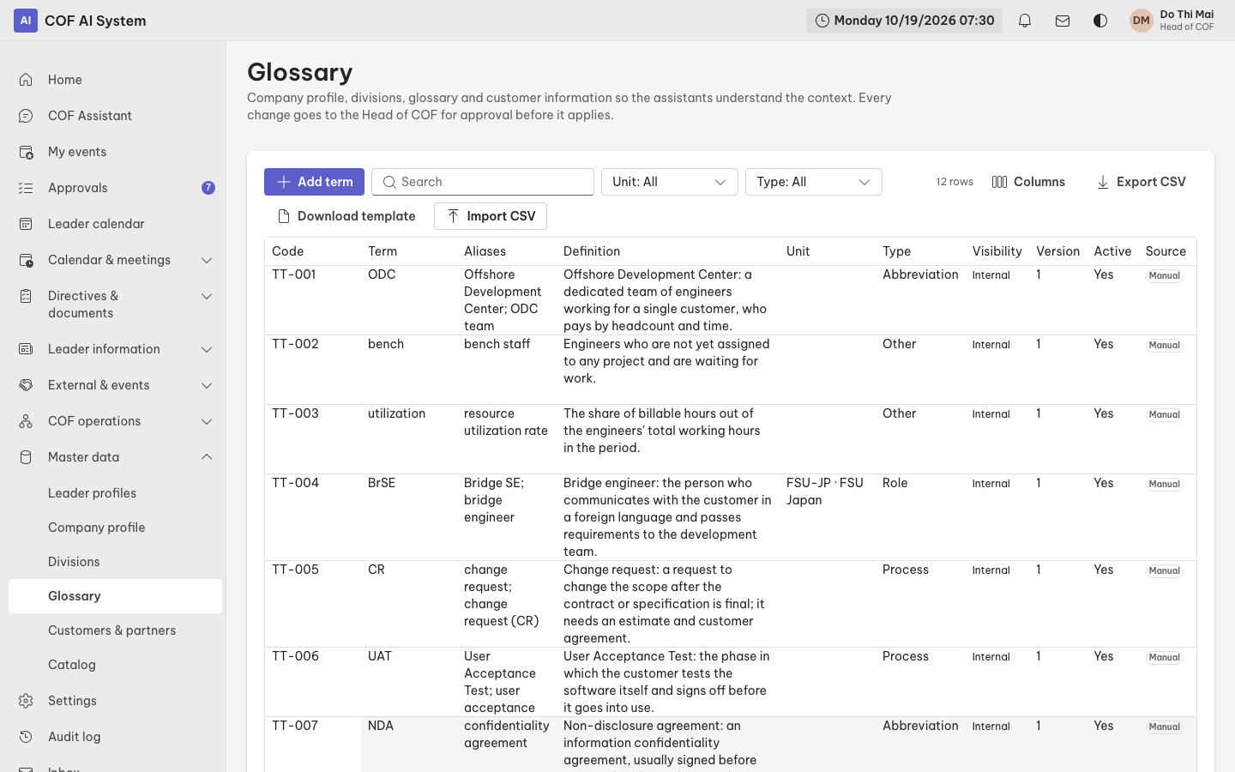1235x772 pixels.
Task: Expand Leader information chevron
Action: (x=207, y=349)
